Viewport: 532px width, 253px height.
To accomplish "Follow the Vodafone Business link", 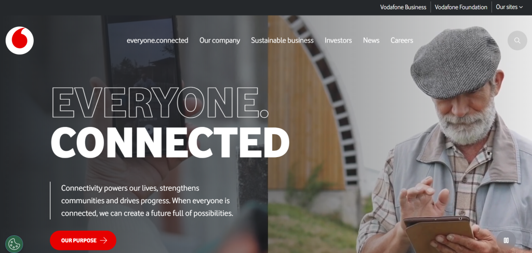I will [x=403, y=7].
